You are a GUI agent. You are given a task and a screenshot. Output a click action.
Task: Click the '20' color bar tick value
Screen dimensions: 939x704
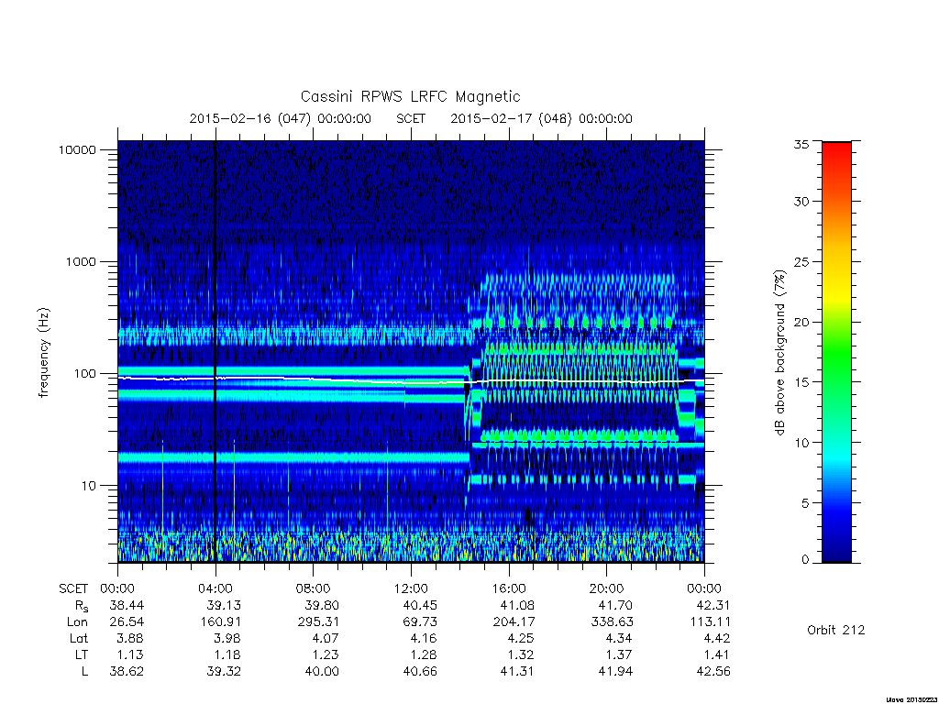coord(801,322)
